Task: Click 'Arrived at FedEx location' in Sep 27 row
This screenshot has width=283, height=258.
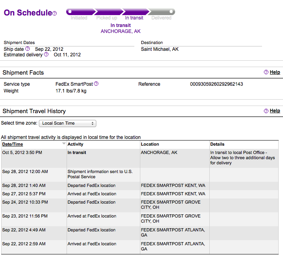Action: [x=92, y=194]
